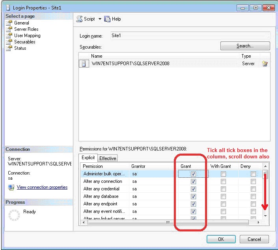The image size is (278, 250).
Task: Expand the Script dropdown arrow
Action: (x=100, y=19)
